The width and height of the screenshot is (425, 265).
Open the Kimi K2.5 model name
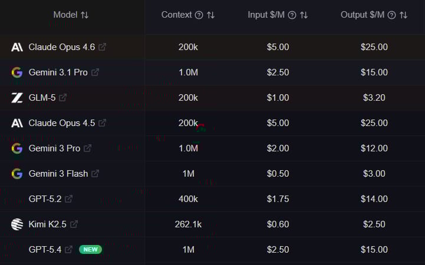coord(47,224)
